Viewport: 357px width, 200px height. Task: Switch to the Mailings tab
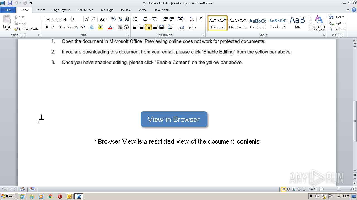coord(107,10)
